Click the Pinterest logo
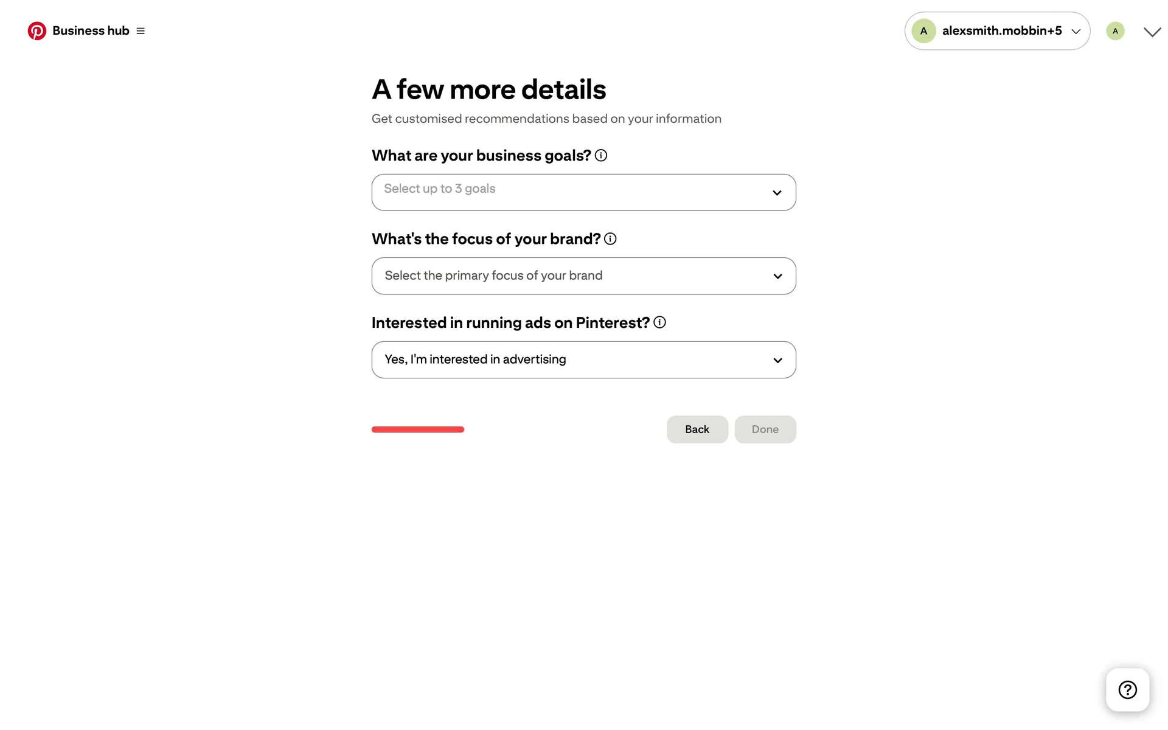The height and width of the screenshot is (730, 1168). click(36, 31)
